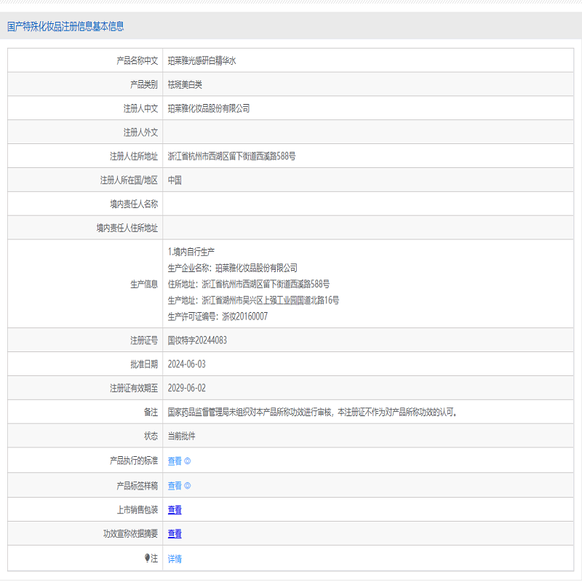Click the circle icon in 产品标签样稿 row
Viewport: 582px width, 582px height.
[x=188, y=486]
